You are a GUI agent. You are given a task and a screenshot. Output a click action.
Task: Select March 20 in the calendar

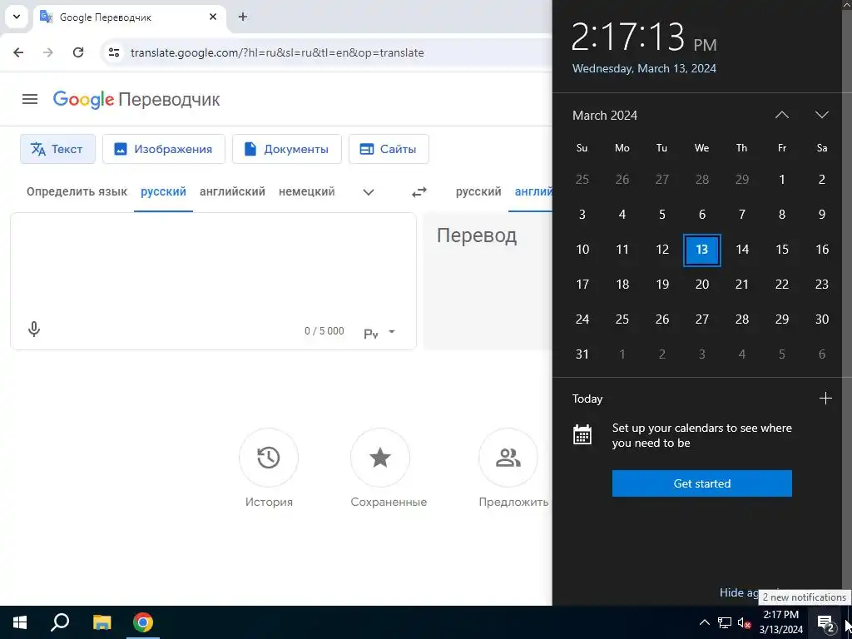pyautogui.click(x=702, y=285)
